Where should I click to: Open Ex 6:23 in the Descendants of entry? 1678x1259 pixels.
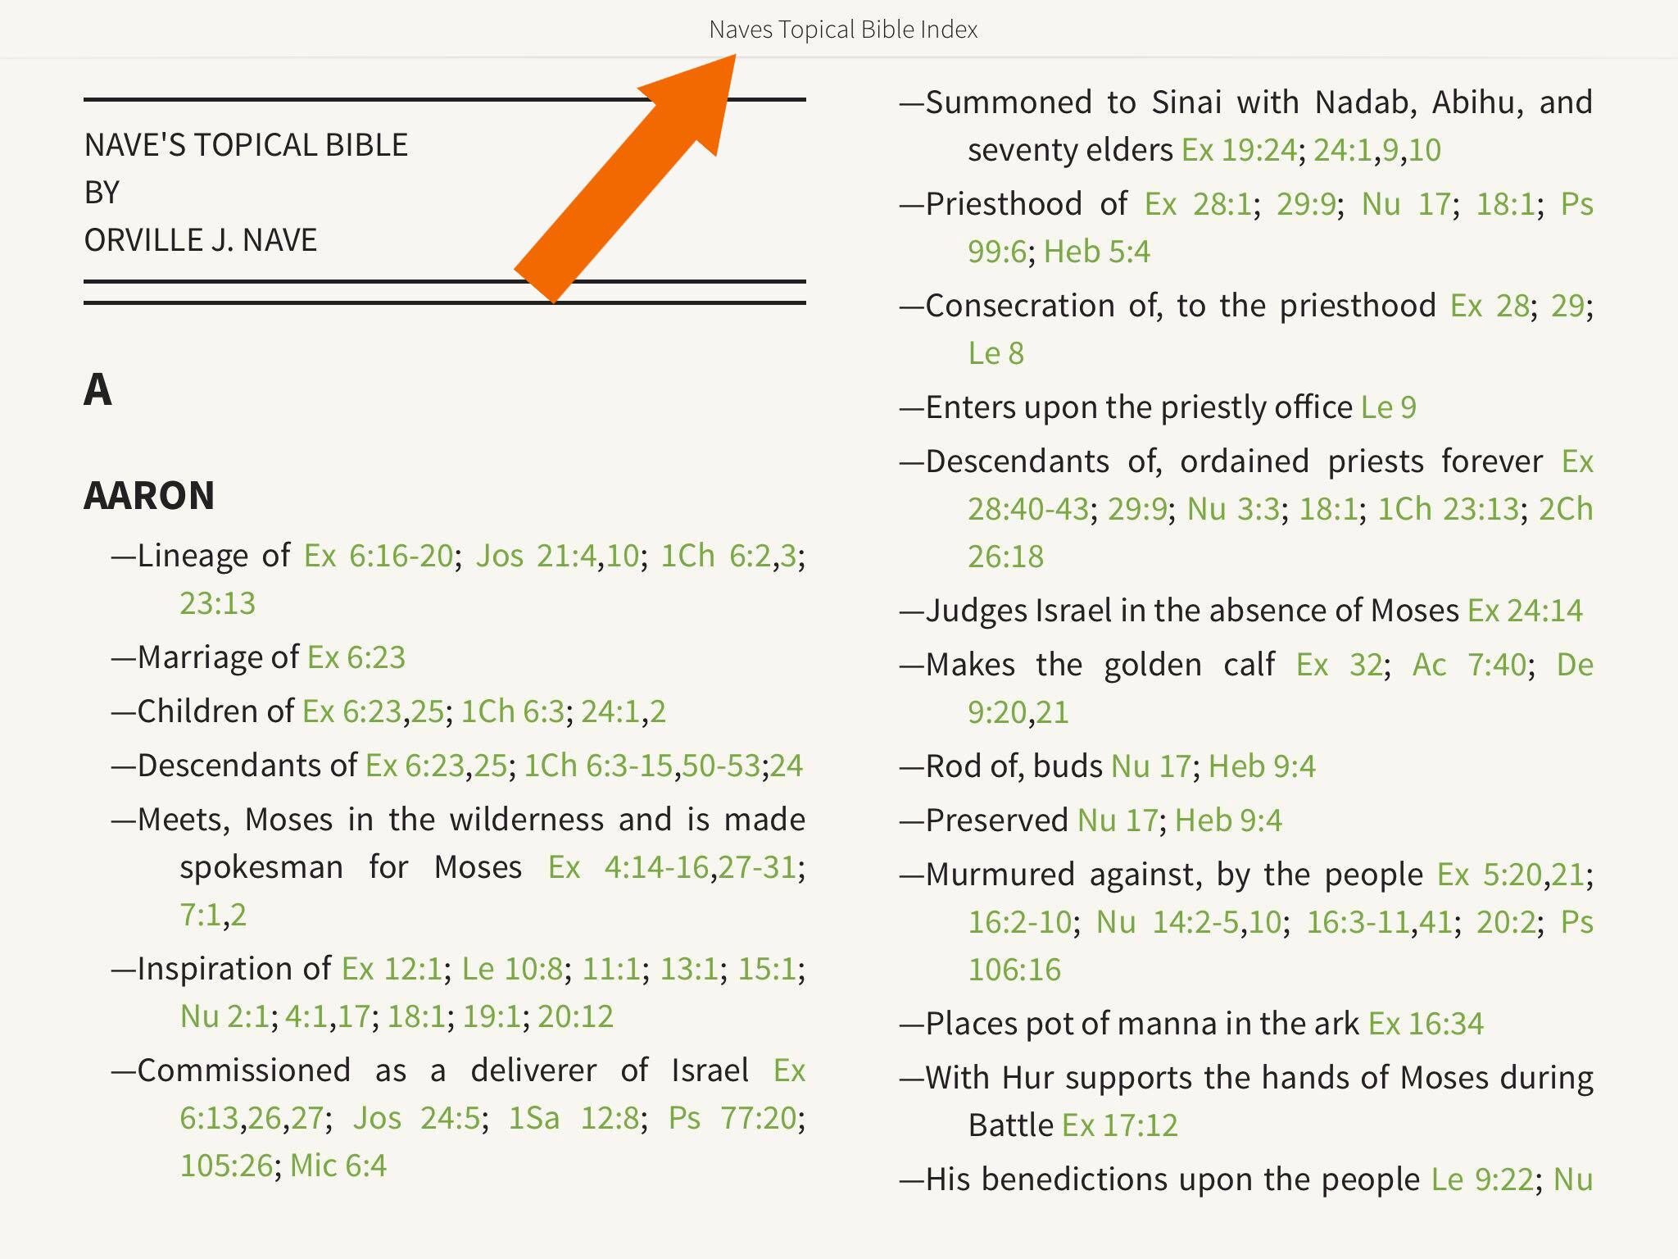[x=415, y=766]
